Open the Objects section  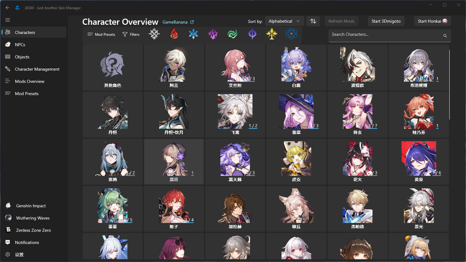coord(34,57)
